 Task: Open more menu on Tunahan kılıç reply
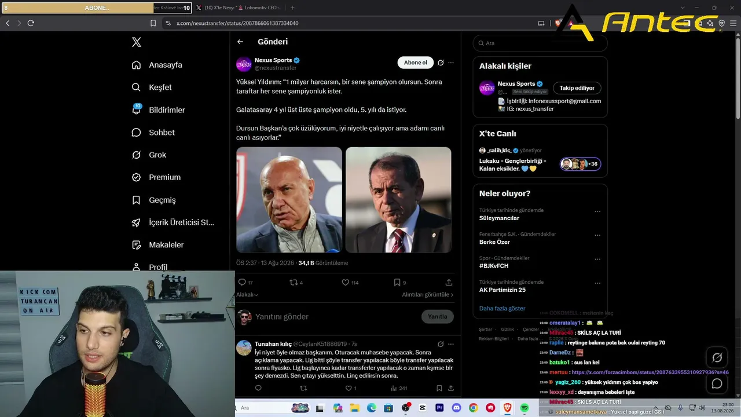(451, 344)
